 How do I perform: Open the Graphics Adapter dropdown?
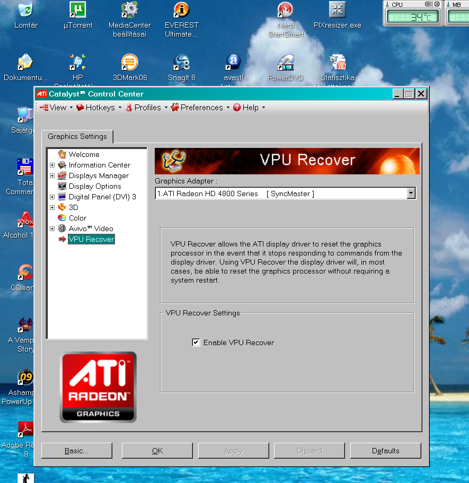(411, 194)
